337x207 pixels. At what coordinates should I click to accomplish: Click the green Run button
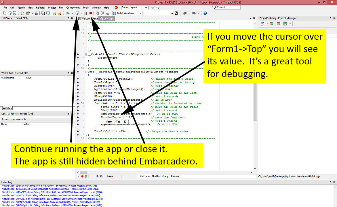click(68, 13)
